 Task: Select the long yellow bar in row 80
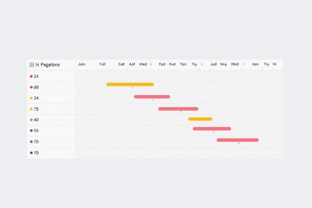[130, 84]
